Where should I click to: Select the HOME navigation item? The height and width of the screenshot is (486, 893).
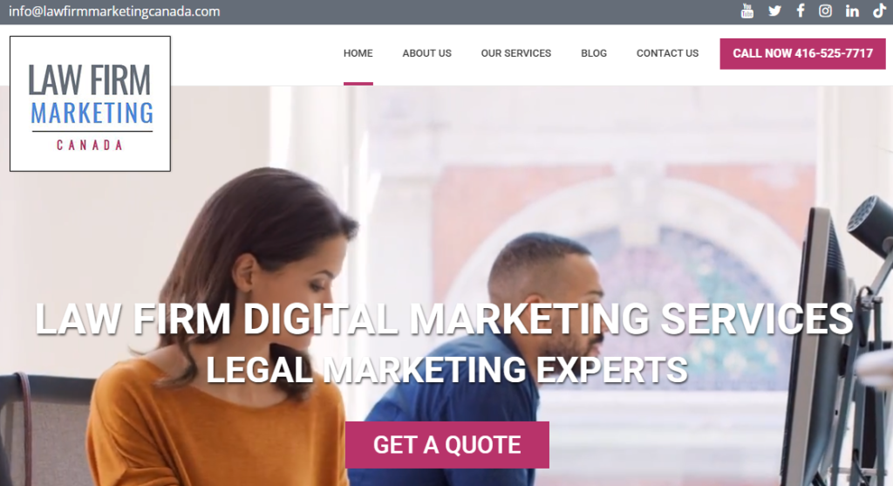tap(358, 53)
